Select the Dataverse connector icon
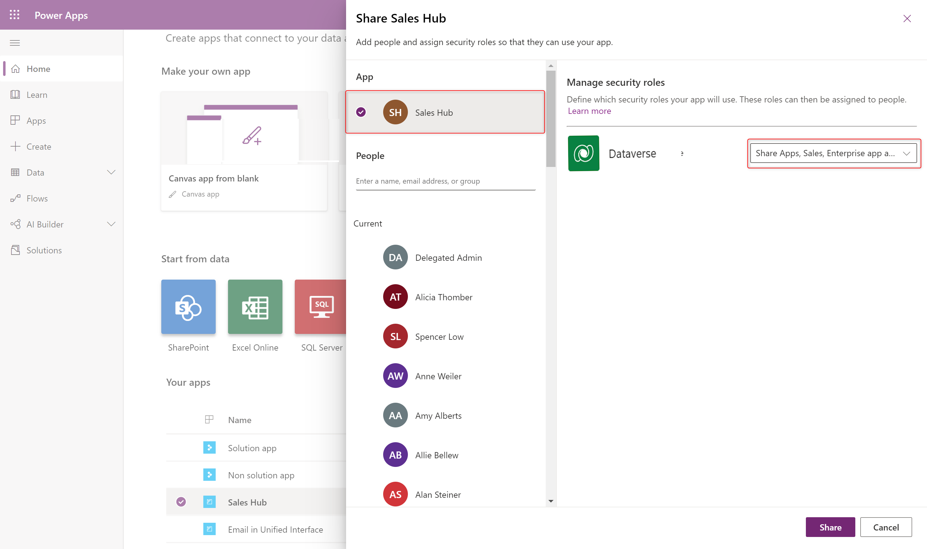927x549 pixels. (583, 153)
